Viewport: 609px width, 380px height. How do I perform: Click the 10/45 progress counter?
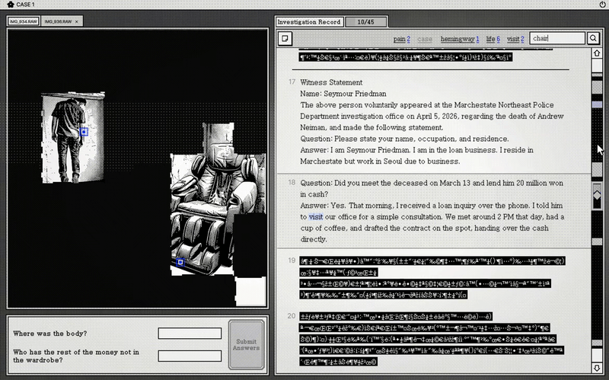(x=365, y=22)
